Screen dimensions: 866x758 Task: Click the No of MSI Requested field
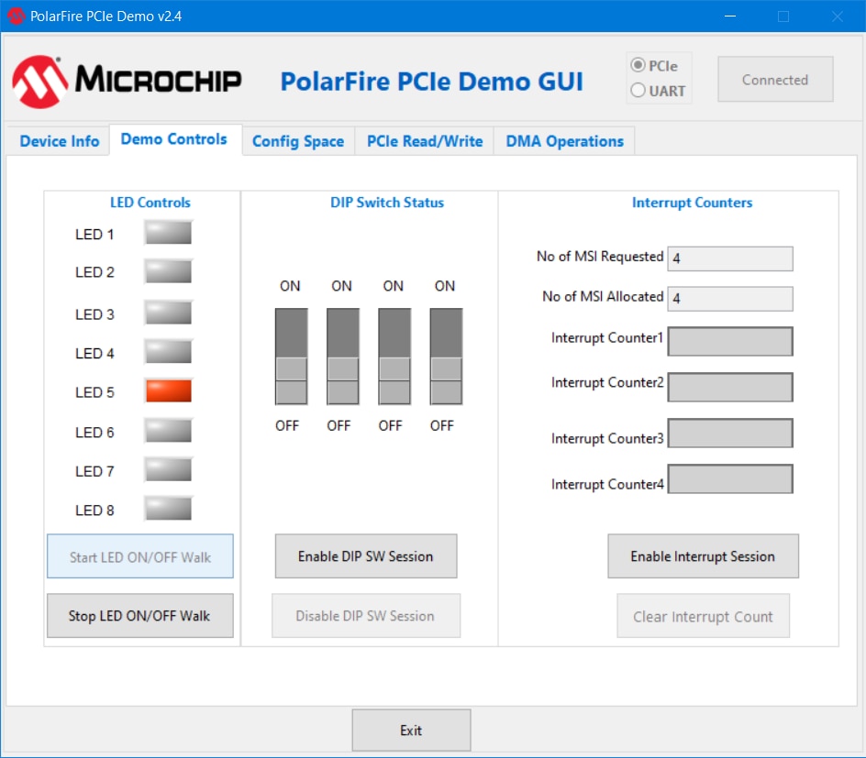(x=730, y=258)
